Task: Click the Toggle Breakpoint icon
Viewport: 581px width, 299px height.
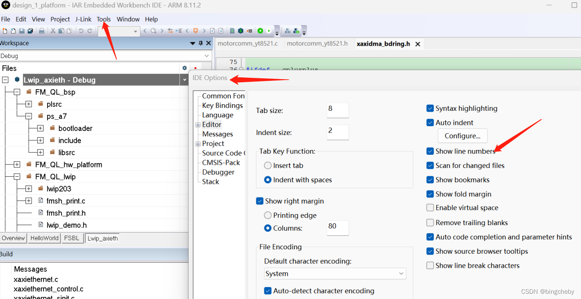Action: click(249, 31)
